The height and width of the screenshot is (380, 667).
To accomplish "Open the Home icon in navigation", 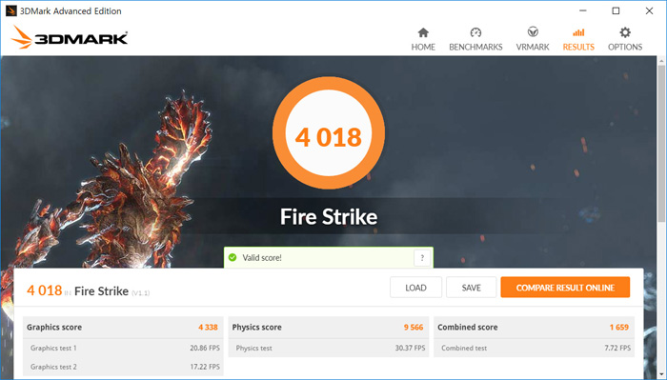I will (x=423, y=32).
